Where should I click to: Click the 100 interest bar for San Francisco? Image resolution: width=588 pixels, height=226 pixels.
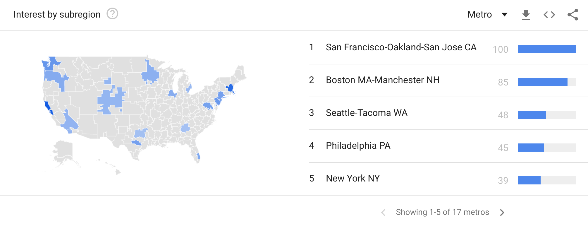pos(547,49)
